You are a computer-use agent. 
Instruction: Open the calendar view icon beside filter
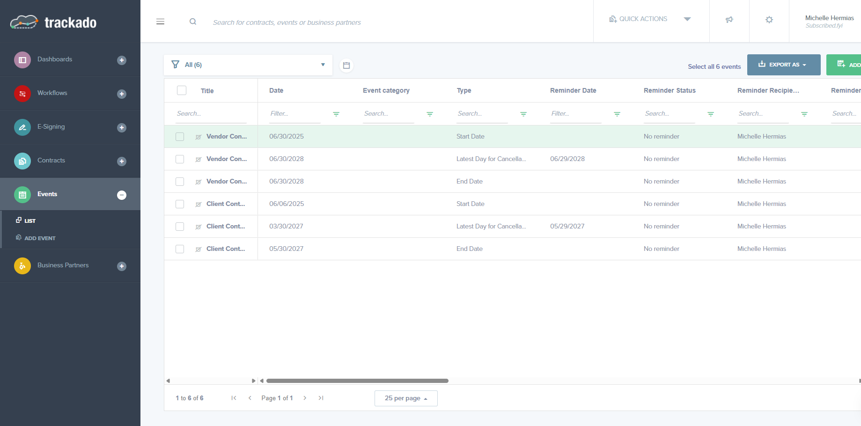pyautogui.click(x=346, y=66)
